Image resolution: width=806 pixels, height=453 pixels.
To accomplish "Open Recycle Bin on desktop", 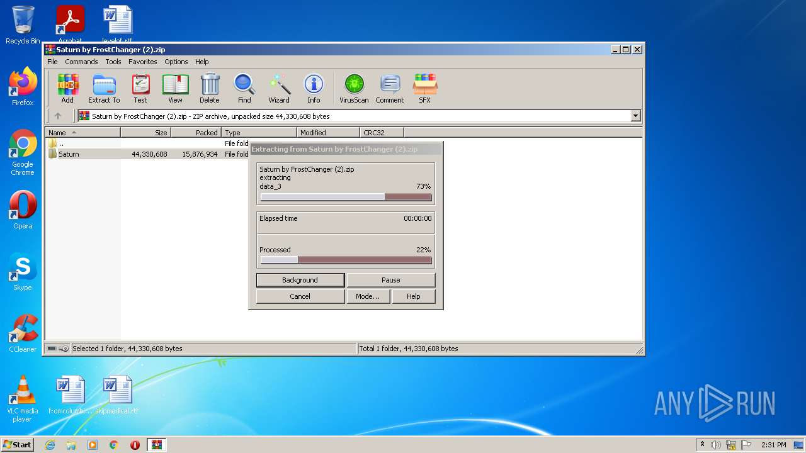I will click(x=23, y=25).
